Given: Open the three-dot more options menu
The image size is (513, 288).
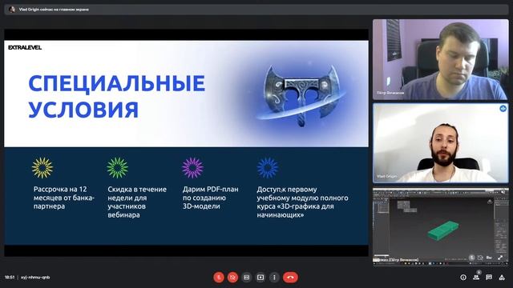Looking at the screenshot, I should pos(274,278).
